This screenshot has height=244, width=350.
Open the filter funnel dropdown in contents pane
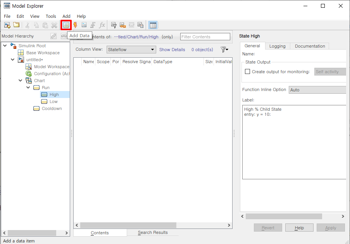click(x=224, y=50)
